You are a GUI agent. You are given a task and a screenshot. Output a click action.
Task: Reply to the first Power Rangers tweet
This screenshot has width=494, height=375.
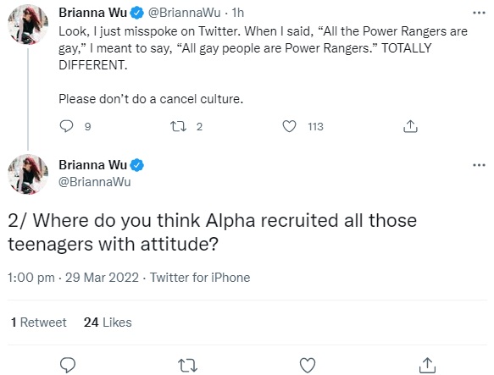pyautogui.click(x=66, y=126)
